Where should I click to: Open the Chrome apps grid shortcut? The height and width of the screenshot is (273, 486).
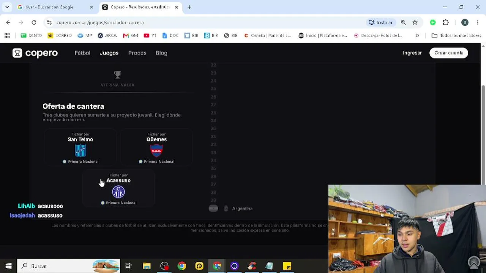point(7,35)
